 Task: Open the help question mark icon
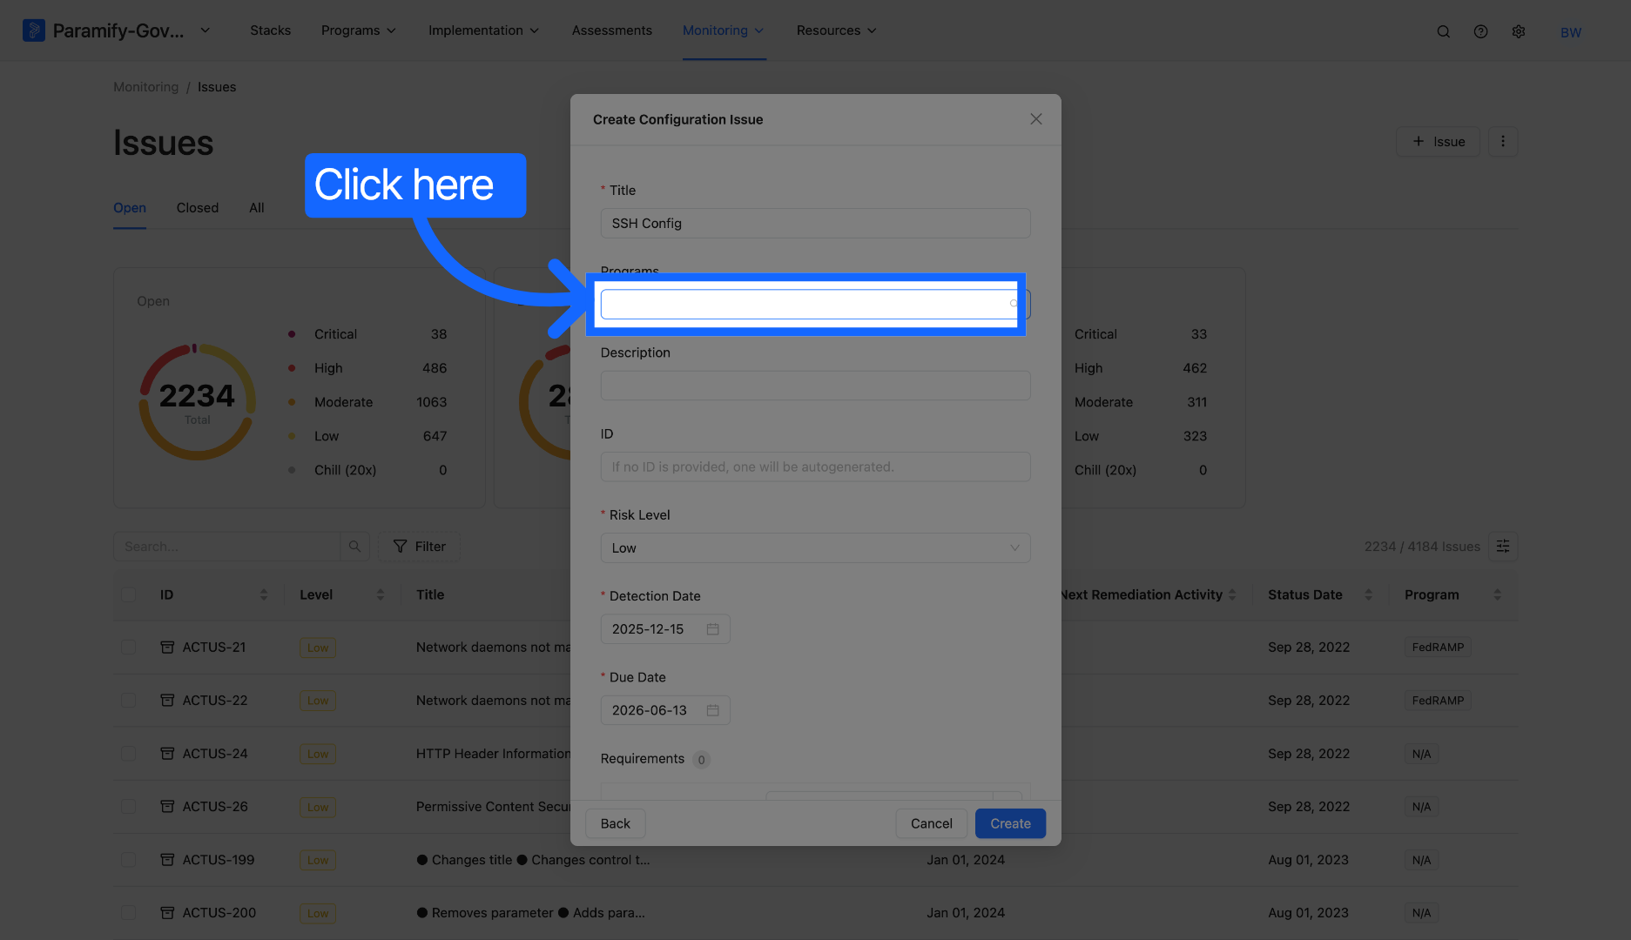pyautogui.click(x=1480, y=31)
